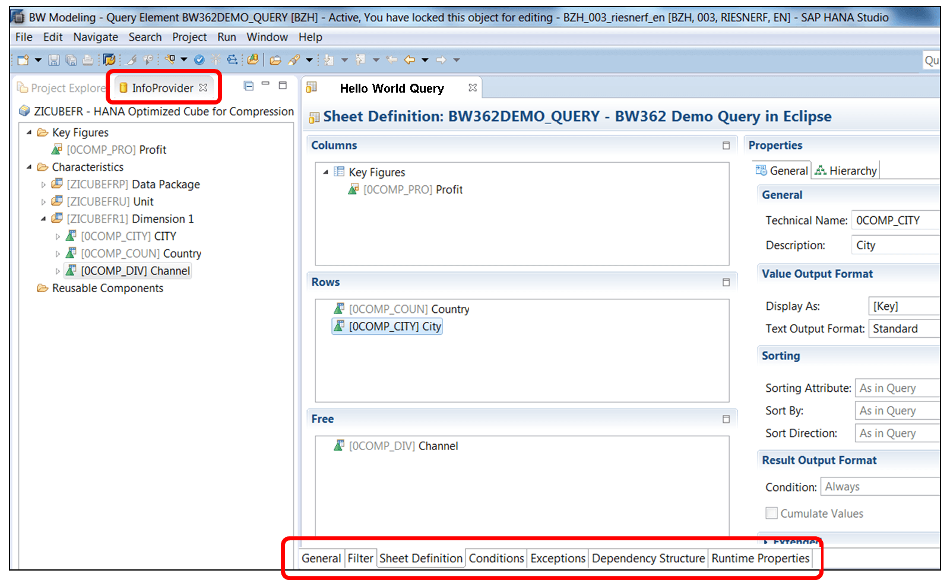Maximize the Rows section
Image resolution: width=950 pixels, height=586 pixels.
pyautogui.click(x=726, y=283)
